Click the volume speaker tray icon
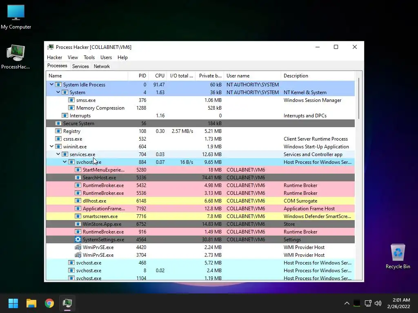 [x=378, y=303]
